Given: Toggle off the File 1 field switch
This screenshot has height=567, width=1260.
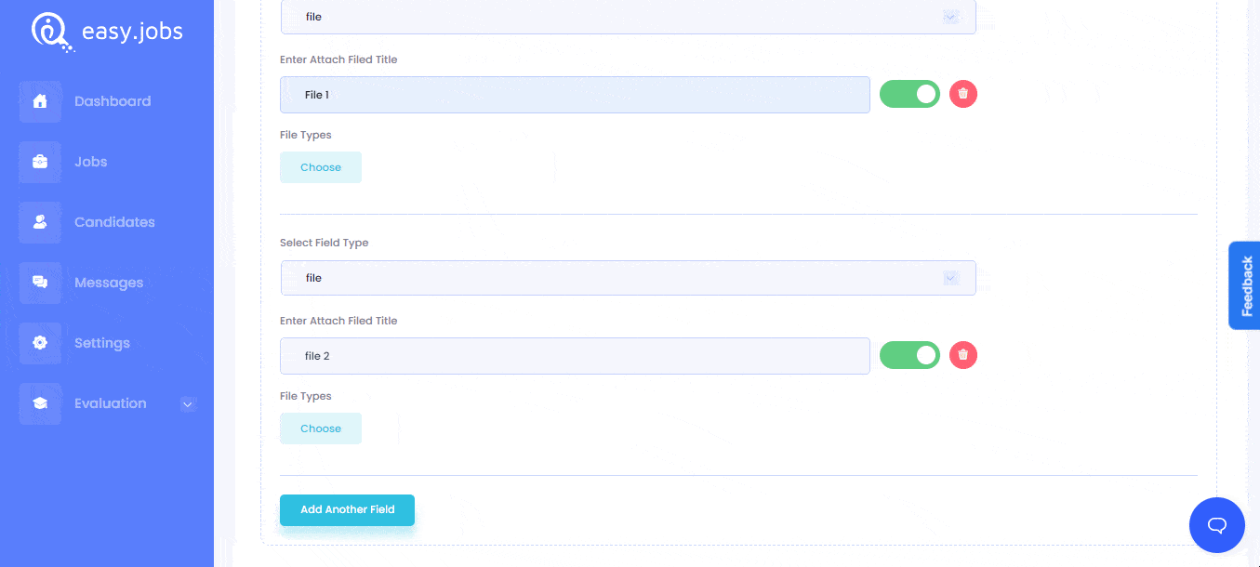Looking at the screenshot, I should [909, 94].
